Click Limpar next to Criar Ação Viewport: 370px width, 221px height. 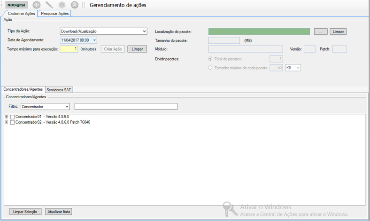pyautogui.click(x=137, y=49)
